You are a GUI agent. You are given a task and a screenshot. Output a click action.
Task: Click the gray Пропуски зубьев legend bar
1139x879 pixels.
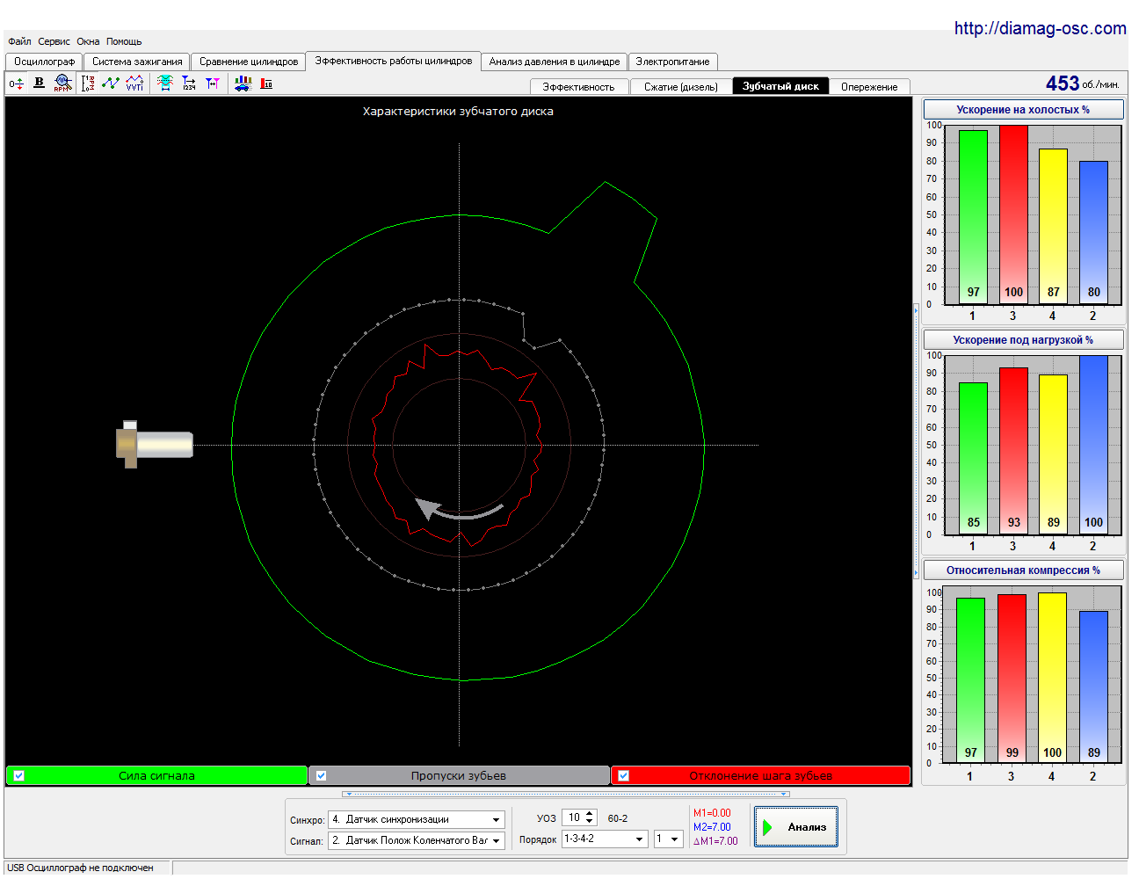tap(459, 775)
